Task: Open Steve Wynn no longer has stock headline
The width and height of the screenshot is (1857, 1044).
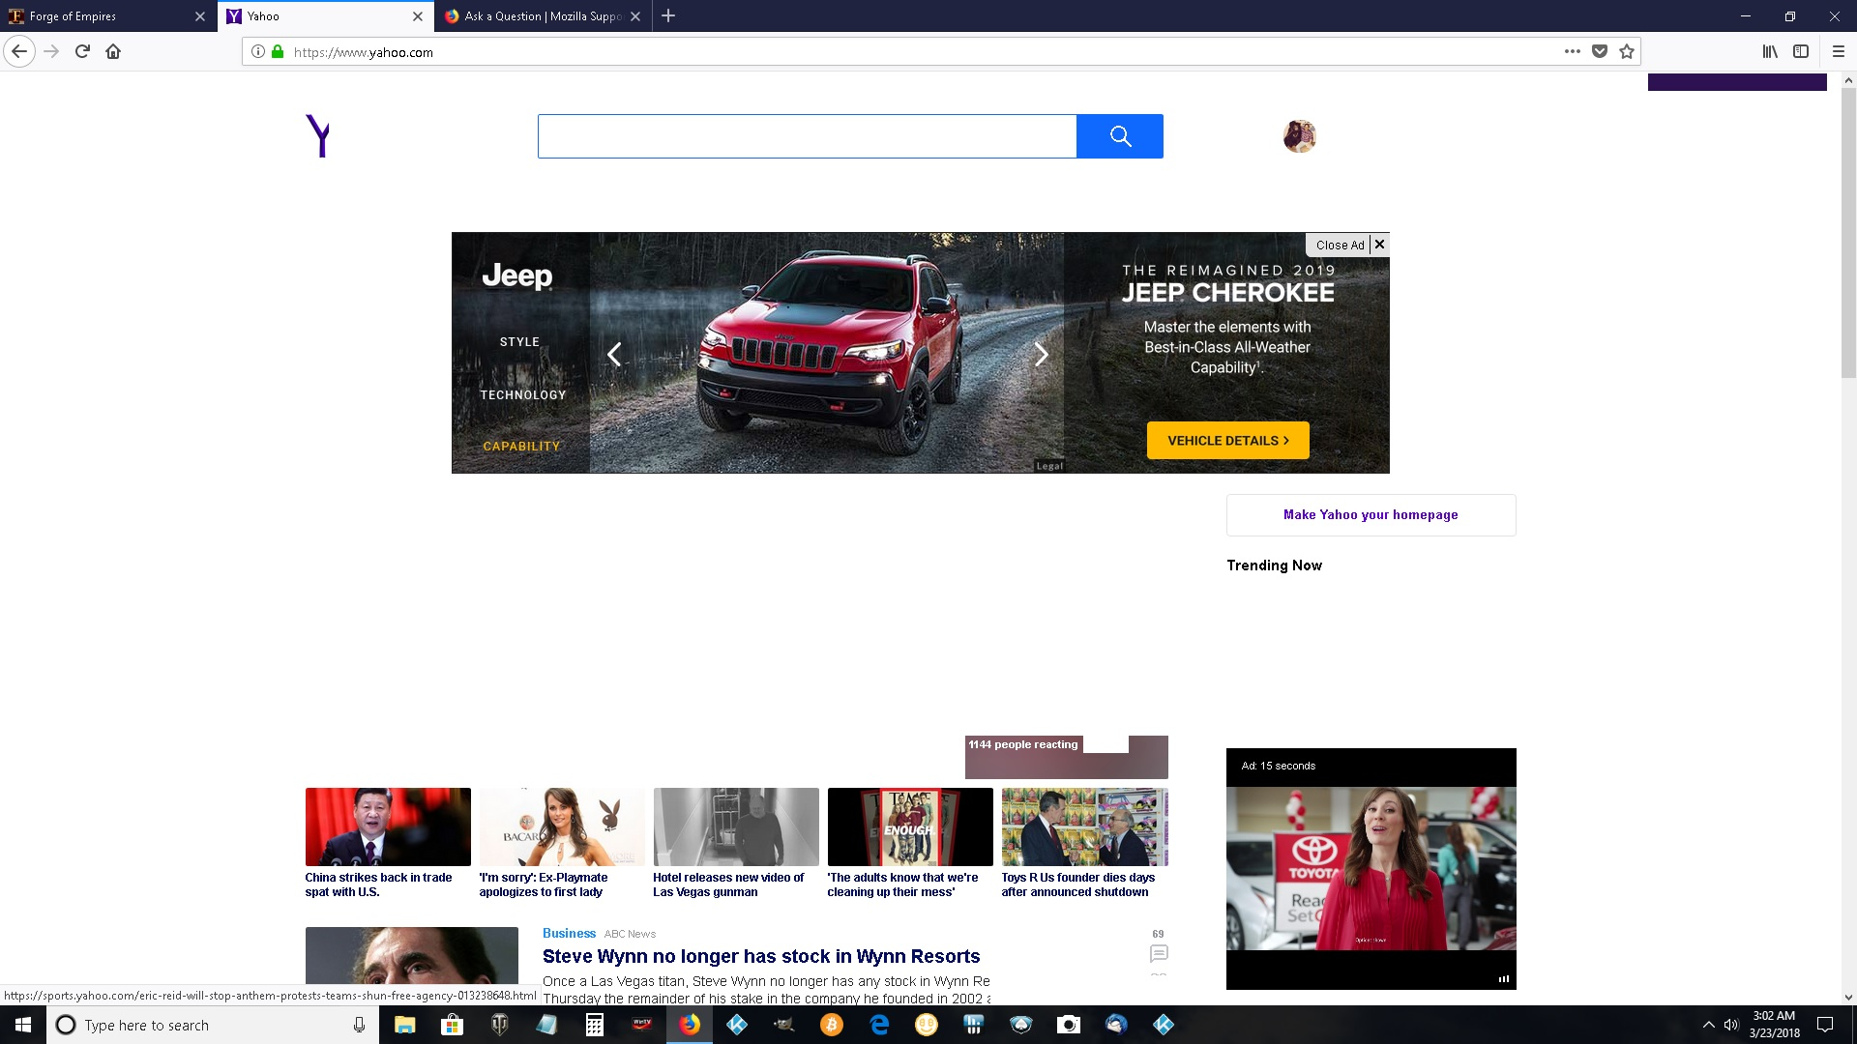Action: pos(761,956)
